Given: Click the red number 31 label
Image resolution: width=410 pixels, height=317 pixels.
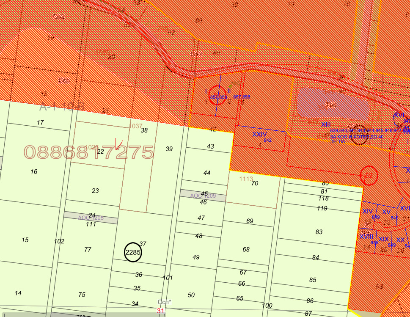Looking at the screenshot, I should coord(160,311).
